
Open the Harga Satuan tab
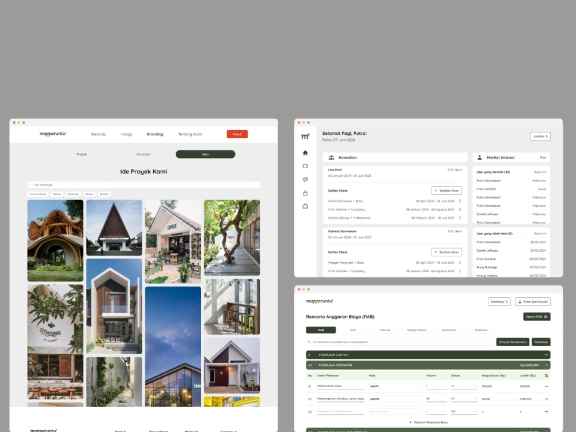coord(416,330)
